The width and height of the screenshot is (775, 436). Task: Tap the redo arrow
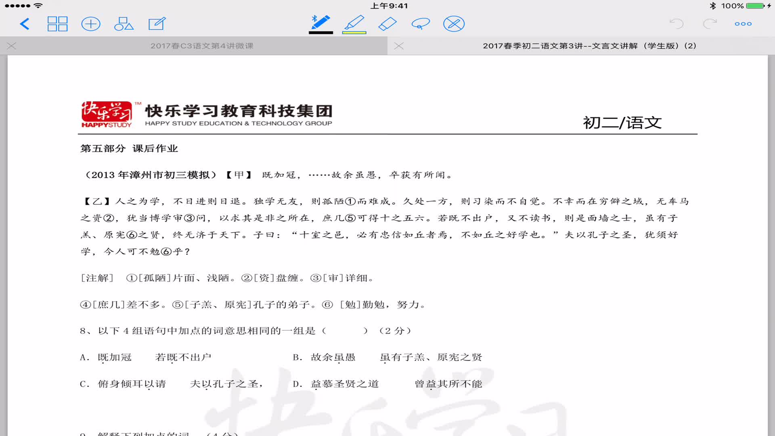pyautogui.click(x=710, y=24)
